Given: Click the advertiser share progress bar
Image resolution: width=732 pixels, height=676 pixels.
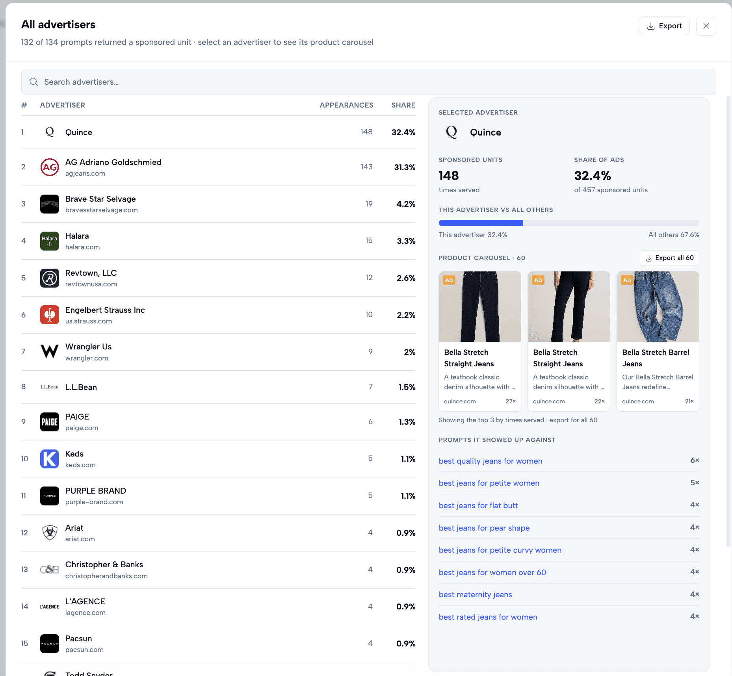Looking at the screenshot, I should pos(569,223).
